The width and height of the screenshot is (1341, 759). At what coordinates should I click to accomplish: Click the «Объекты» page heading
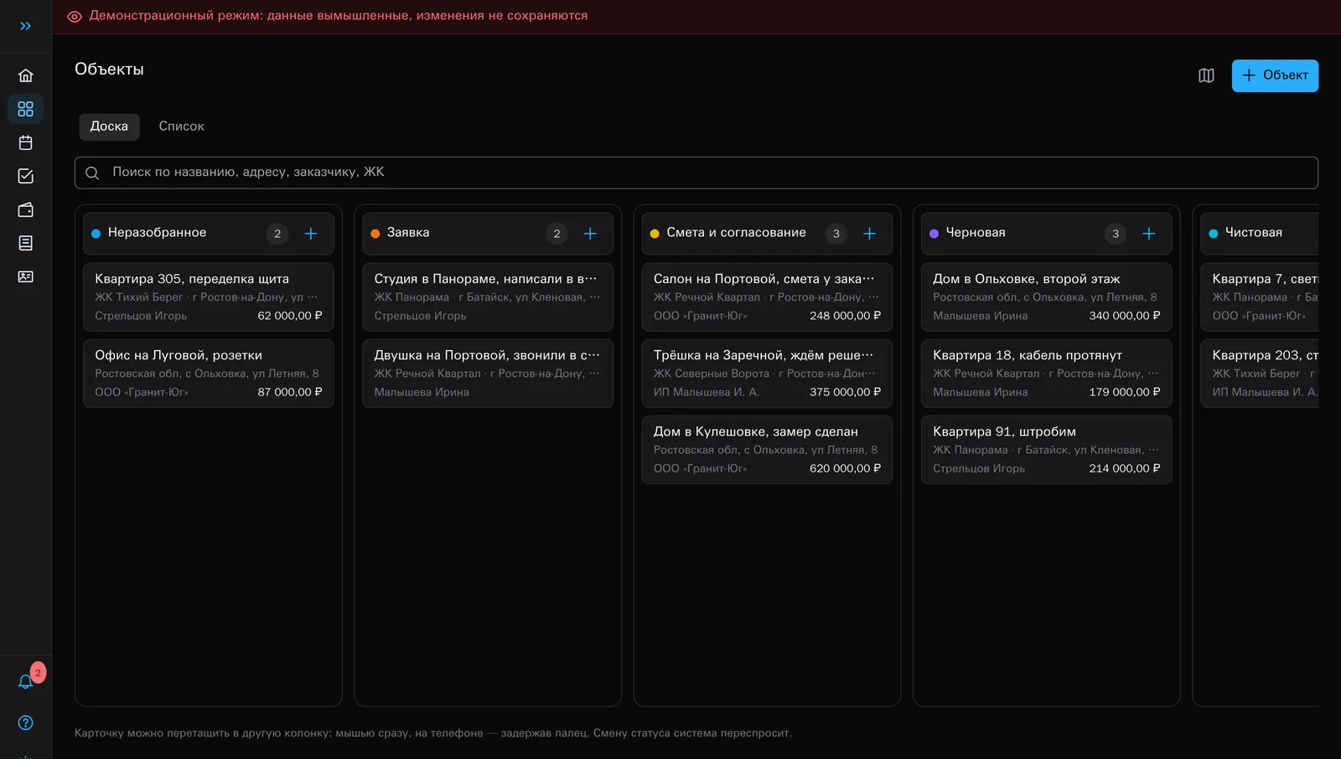[x=109, y=70]
